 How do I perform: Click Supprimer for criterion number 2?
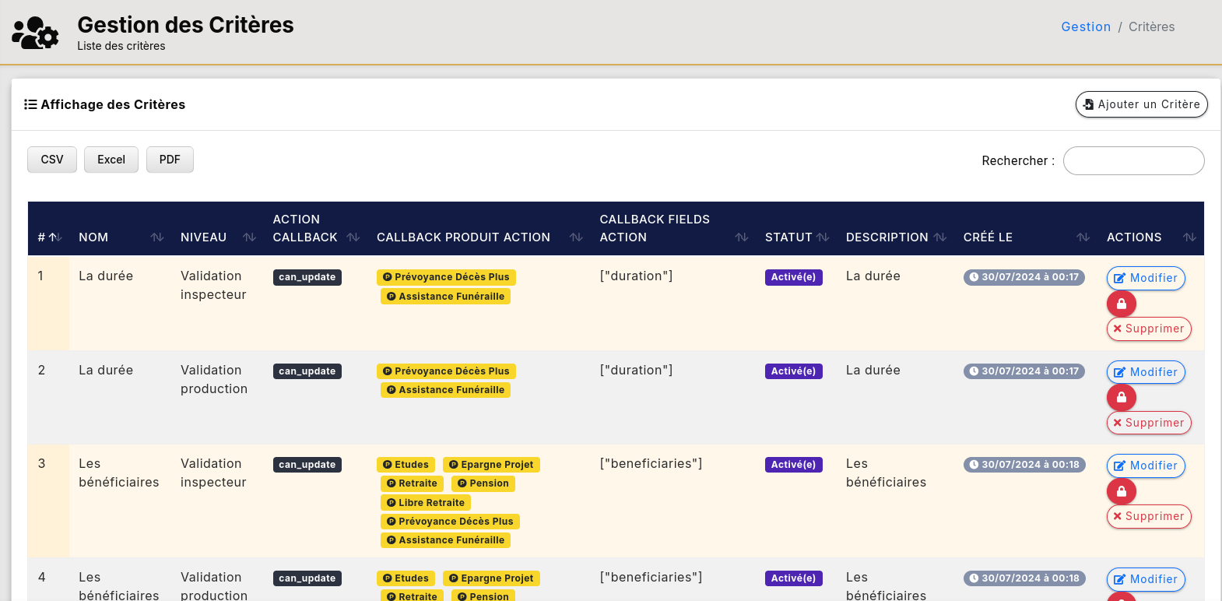[1148, 423]
